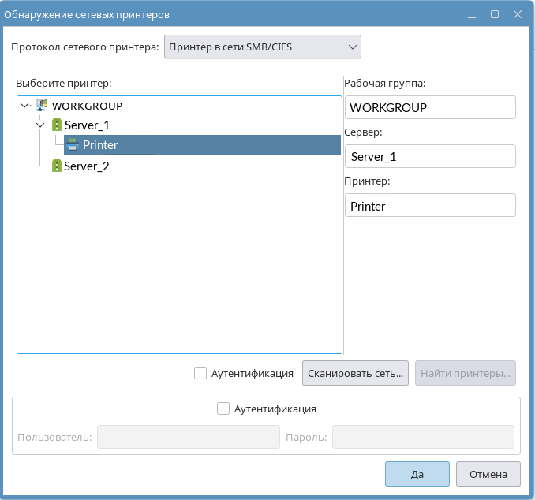The height and width of the screenshot is (500, 535).
Task: Minimize the dialog window
Action: [473, 14]
